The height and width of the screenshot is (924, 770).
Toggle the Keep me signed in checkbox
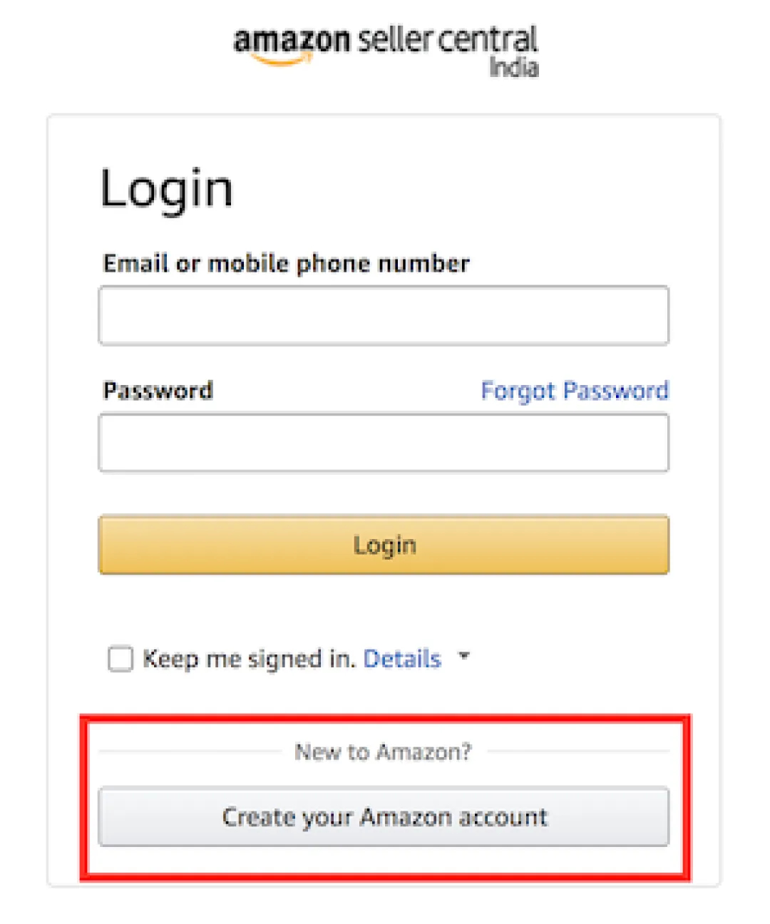pyautogui.click(x=120, y=659)
